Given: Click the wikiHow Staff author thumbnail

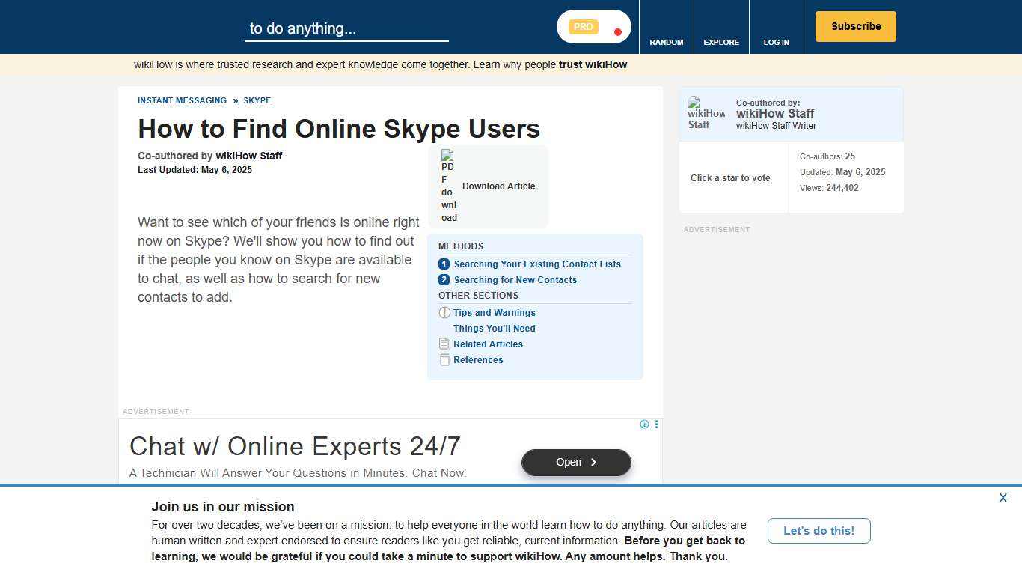Looking at the screenshot, I should tap(706, 114).
